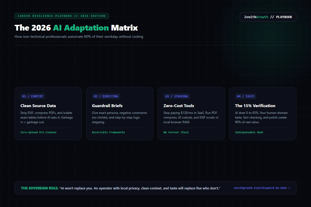
Task: Click the quote 'AI won't replace you...'
Action: click(x=140, y=188)
